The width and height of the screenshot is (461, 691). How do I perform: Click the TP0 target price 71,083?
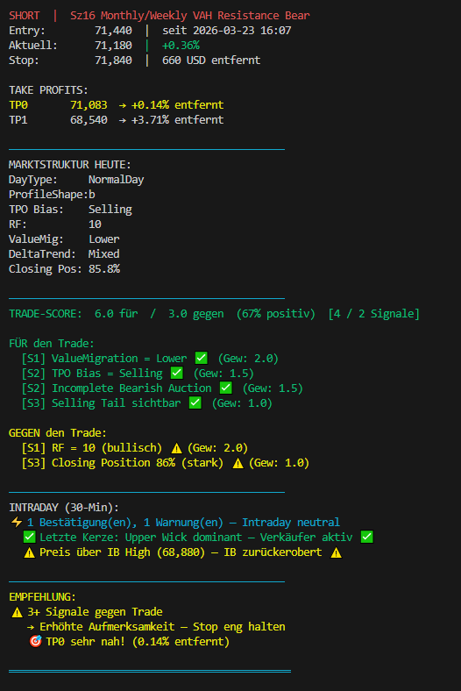pyautogui.click(x=89, y=105)
